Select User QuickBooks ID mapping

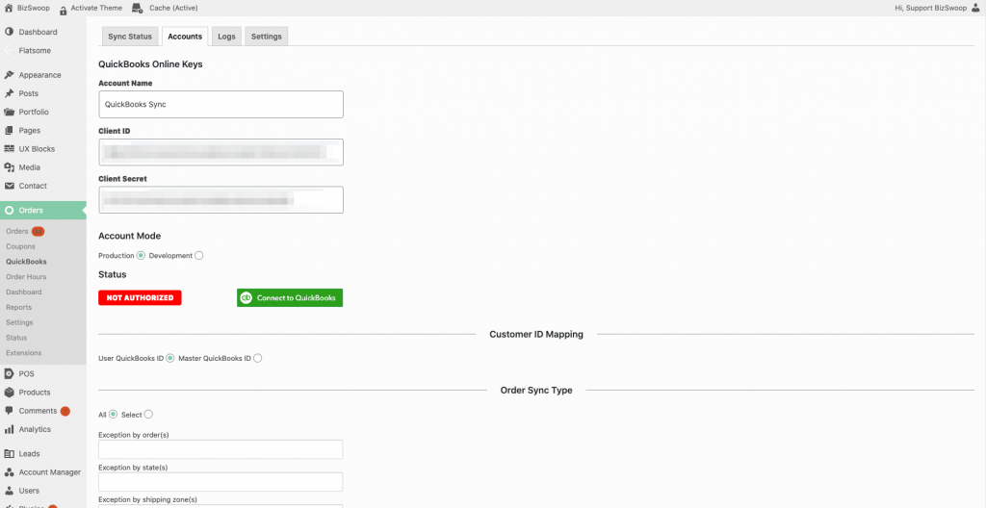pyautogui.click(x=169, y=358)
